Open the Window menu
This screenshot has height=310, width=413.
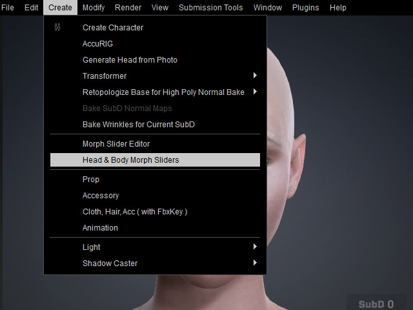[x=268, y=7]
